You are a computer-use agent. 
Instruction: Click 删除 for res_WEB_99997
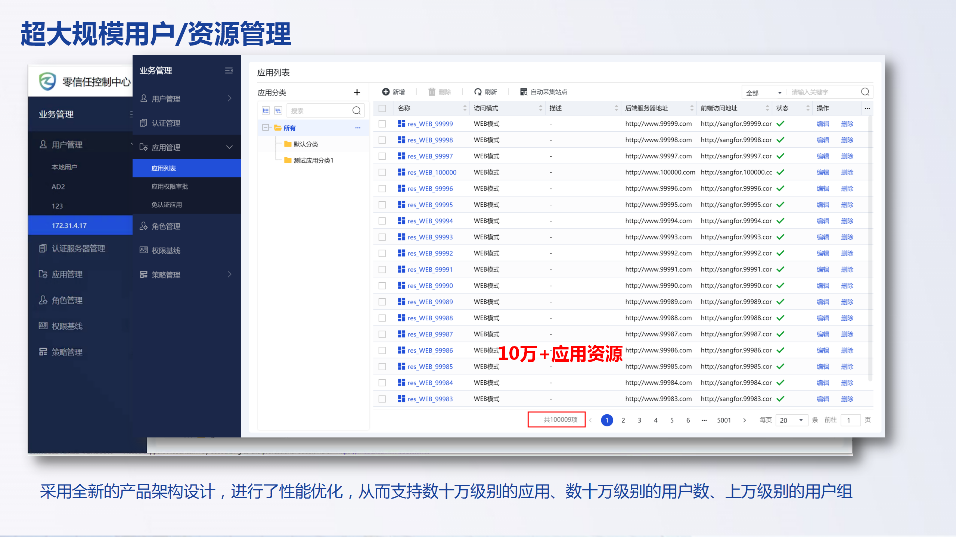coord(847,156)
